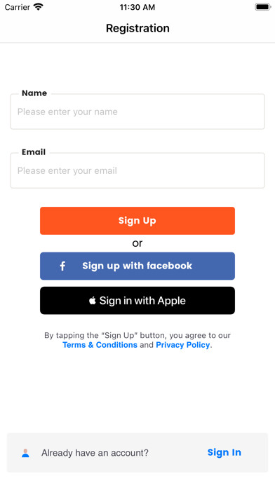Screen dimensions: 275x488
Task: Tap the Apple logo icon
Action: 92,300
